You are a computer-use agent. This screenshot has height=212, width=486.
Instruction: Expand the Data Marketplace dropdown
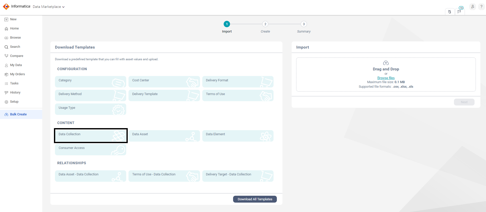[x=49, y=7]
